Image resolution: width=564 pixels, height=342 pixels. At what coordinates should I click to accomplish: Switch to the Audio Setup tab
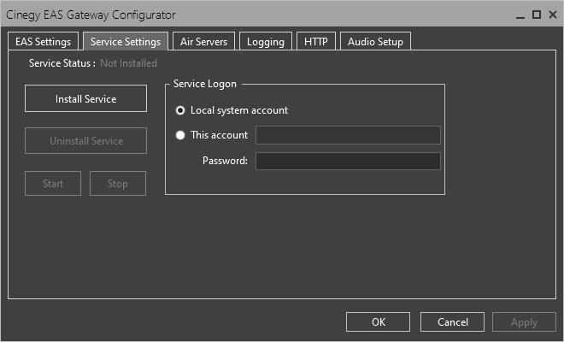click(375, 41)
